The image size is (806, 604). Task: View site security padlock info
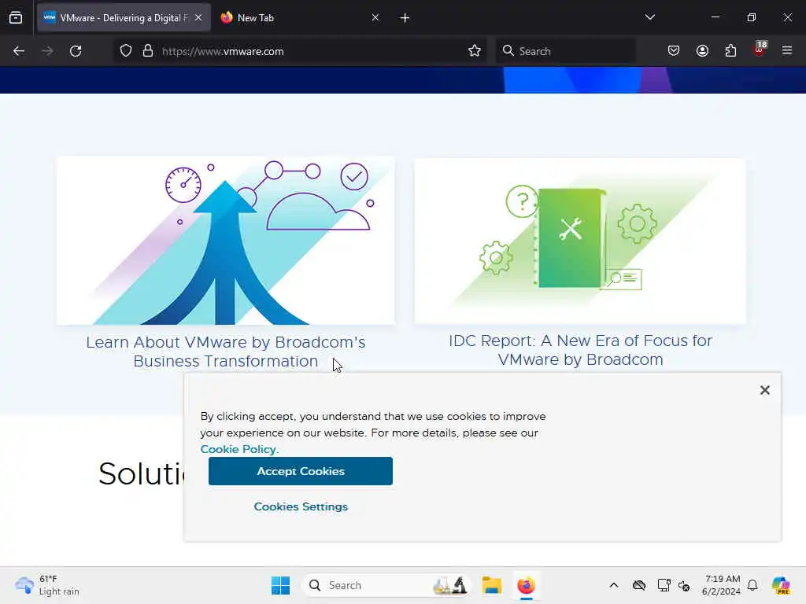(148, 51)
